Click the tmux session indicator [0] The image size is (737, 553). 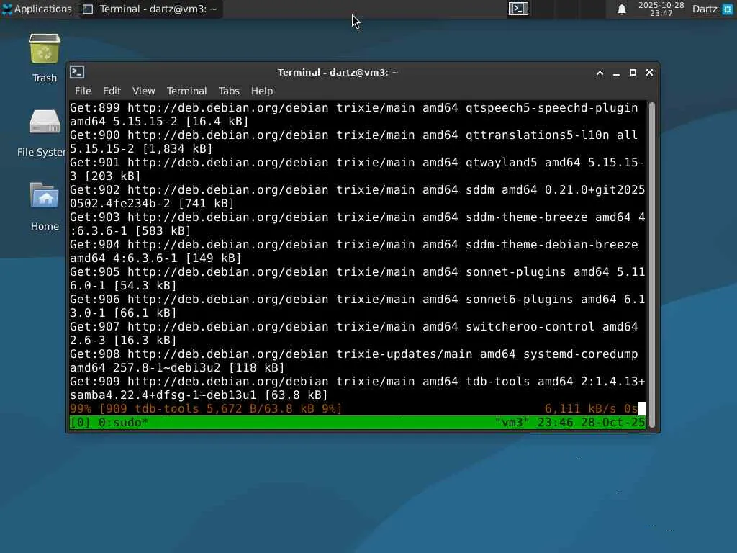tap(81, 422)
